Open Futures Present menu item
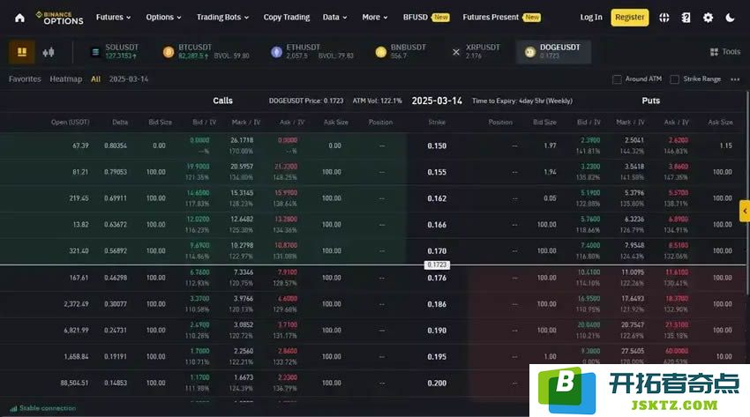750x417 pixels. pos(501,18)
